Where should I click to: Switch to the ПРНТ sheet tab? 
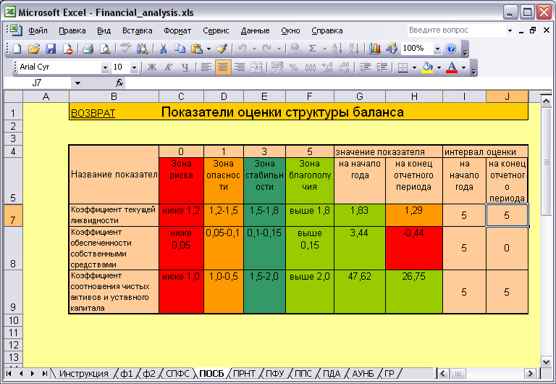point(244,373)
